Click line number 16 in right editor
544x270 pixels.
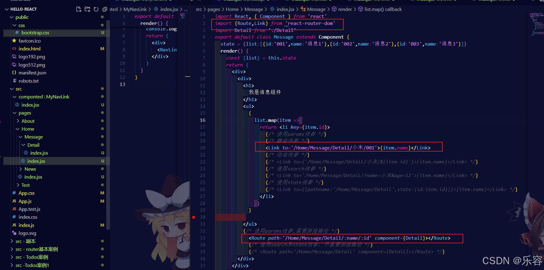202,120
